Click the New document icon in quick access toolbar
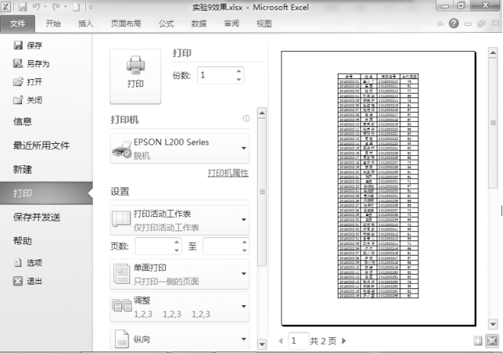Viewport: 503px width, 353px height. [x=76, y=7]
